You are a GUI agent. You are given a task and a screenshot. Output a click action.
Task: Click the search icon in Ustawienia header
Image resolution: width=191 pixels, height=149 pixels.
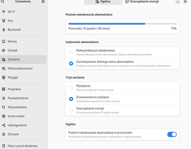[3, 1]
